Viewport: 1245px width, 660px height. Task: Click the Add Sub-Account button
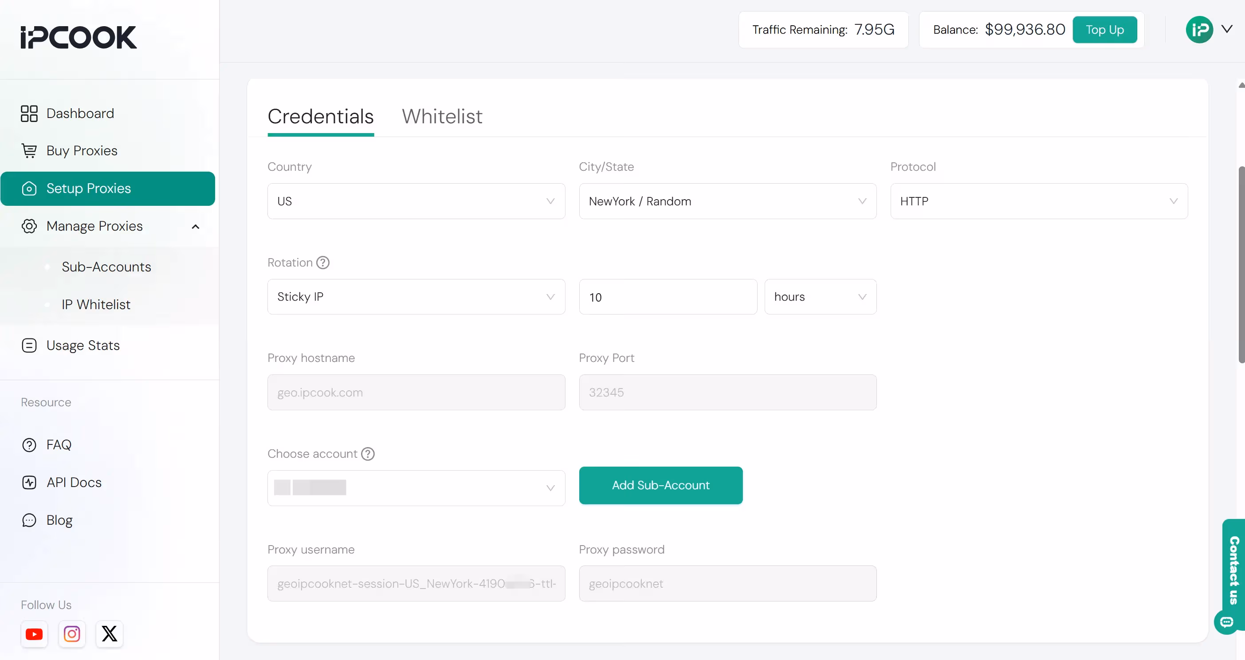pos(660,485)
